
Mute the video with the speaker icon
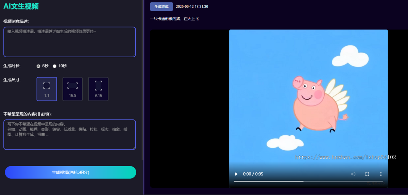(x=353, y=174)
